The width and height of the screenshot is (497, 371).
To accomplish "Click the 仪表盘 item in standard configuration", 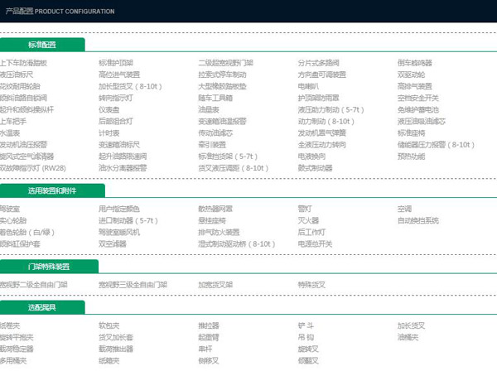I will (109, 108).
